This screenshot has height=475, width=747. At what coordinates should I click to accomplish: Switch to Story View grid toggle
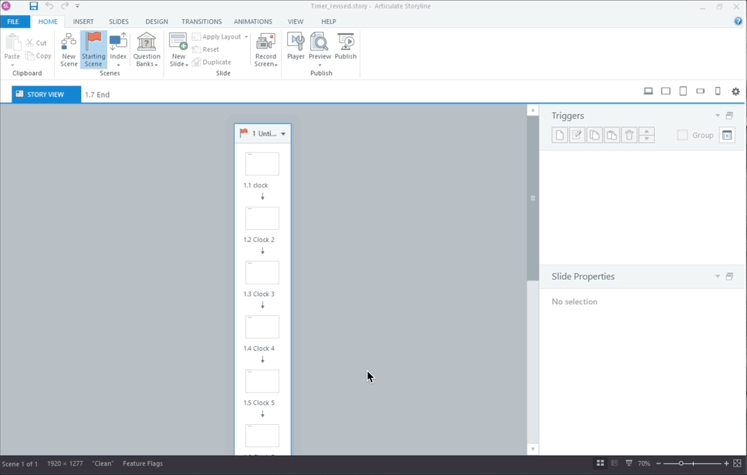click(x=600, y=463)
